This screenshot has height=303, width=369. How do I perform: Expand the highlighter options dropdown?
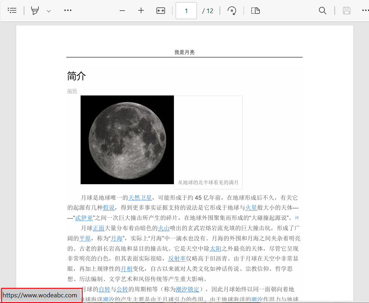pyautogui.click(x=49, y=11)
